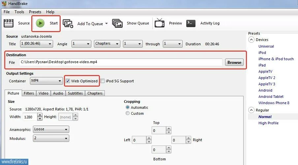Click the Bottom crop value field

click(x=159, y=149)
